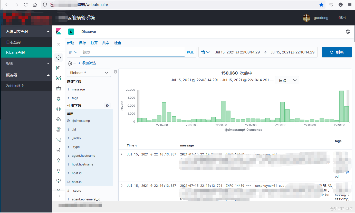This screenshot has width=355, height=213.
Task: Expand the first document row arrow in results
Action: point(122,154)
